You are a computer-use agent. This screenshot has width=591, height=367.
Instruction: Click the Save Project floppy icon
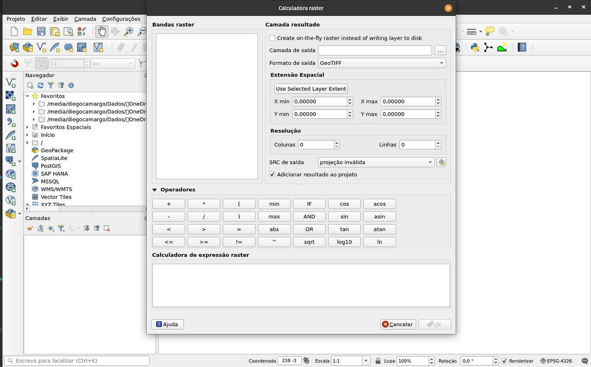pos(41,31)
